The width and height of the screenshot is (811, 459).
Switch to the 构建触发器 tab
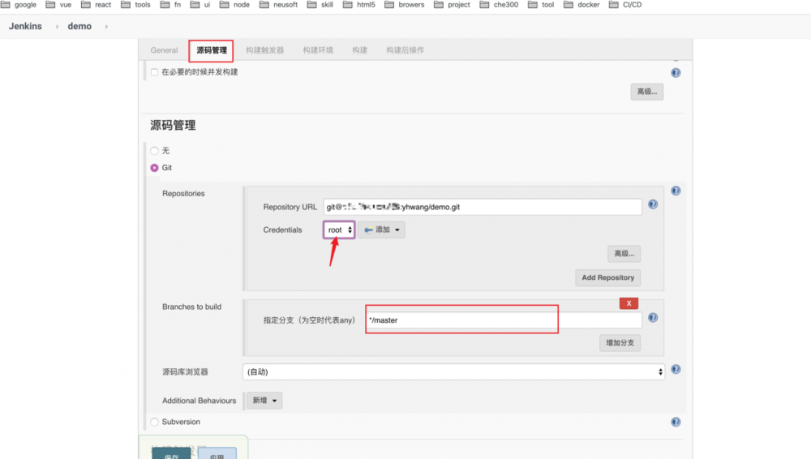click(265, 50)
